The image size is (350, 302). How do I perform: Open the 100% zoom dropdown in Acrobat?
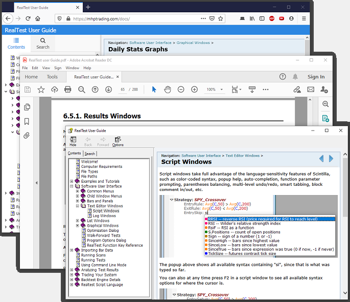[214, 90]
